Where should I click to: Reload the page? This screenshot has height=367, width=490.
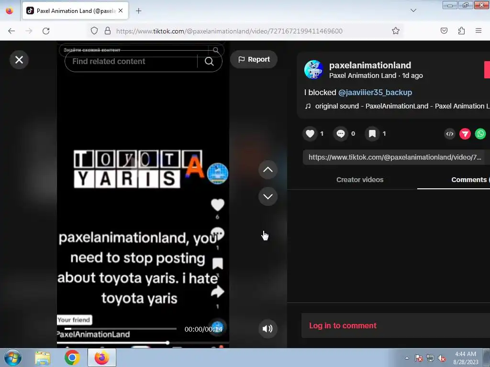coord(46,31)
